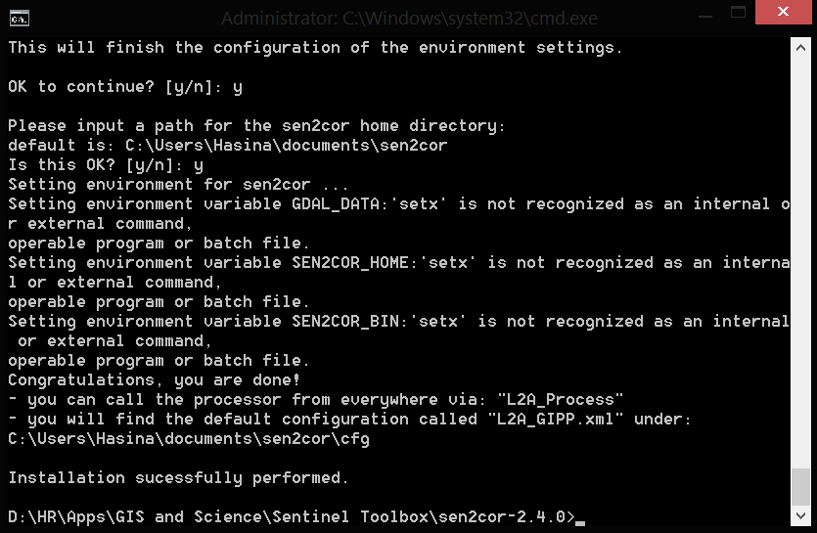This screenshot has width=817, height=533.
Task: Click the 'Is this OK? [y/n]' line
Action: (x=106, y=165)
